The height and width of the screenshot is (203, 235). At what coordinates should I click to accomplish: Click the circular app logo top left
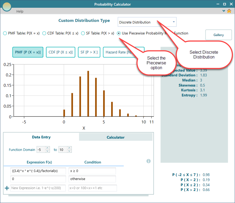(6, 6)
